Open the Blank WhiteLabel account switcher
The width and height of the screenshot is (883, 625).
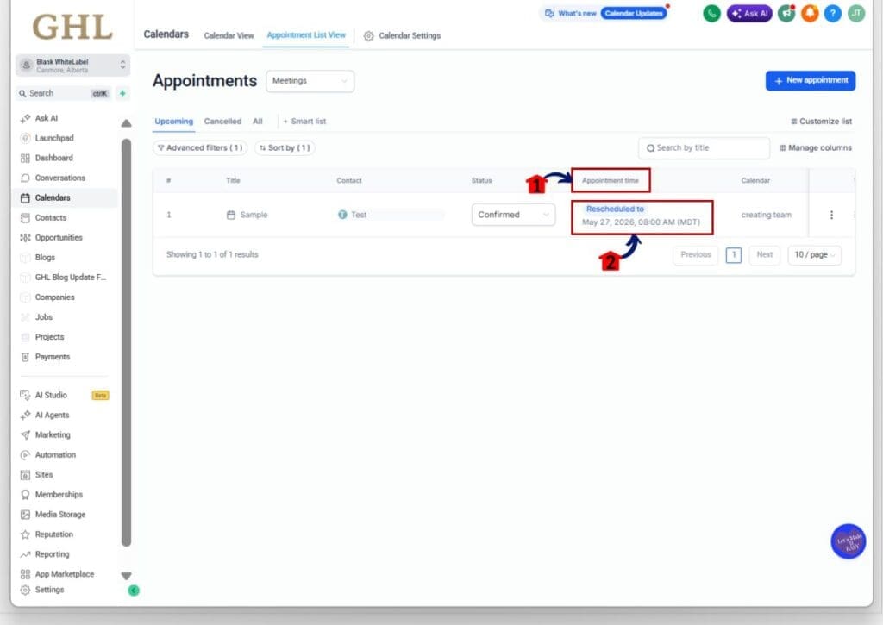tap(72, 66)
